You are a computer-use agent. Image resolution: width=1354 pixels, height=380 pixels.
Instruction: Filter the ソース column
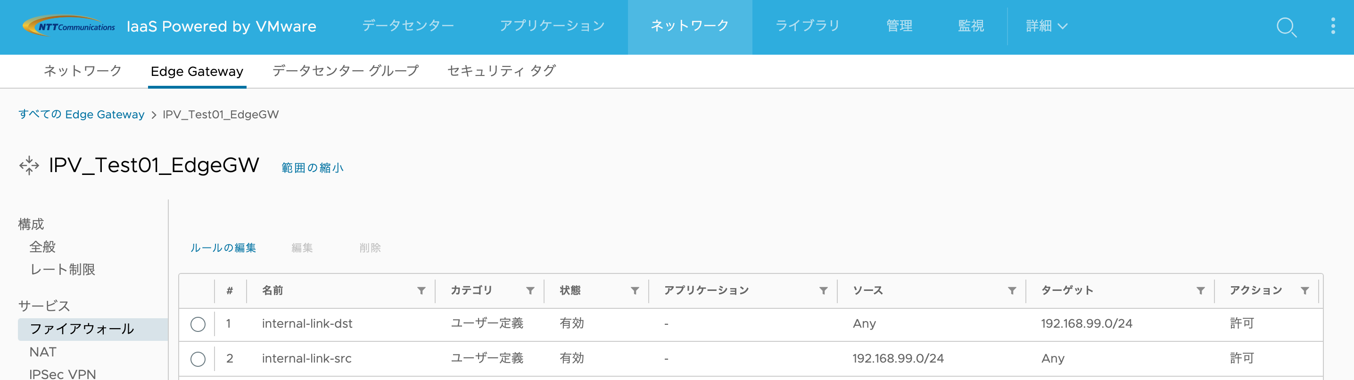[1012, 290]
